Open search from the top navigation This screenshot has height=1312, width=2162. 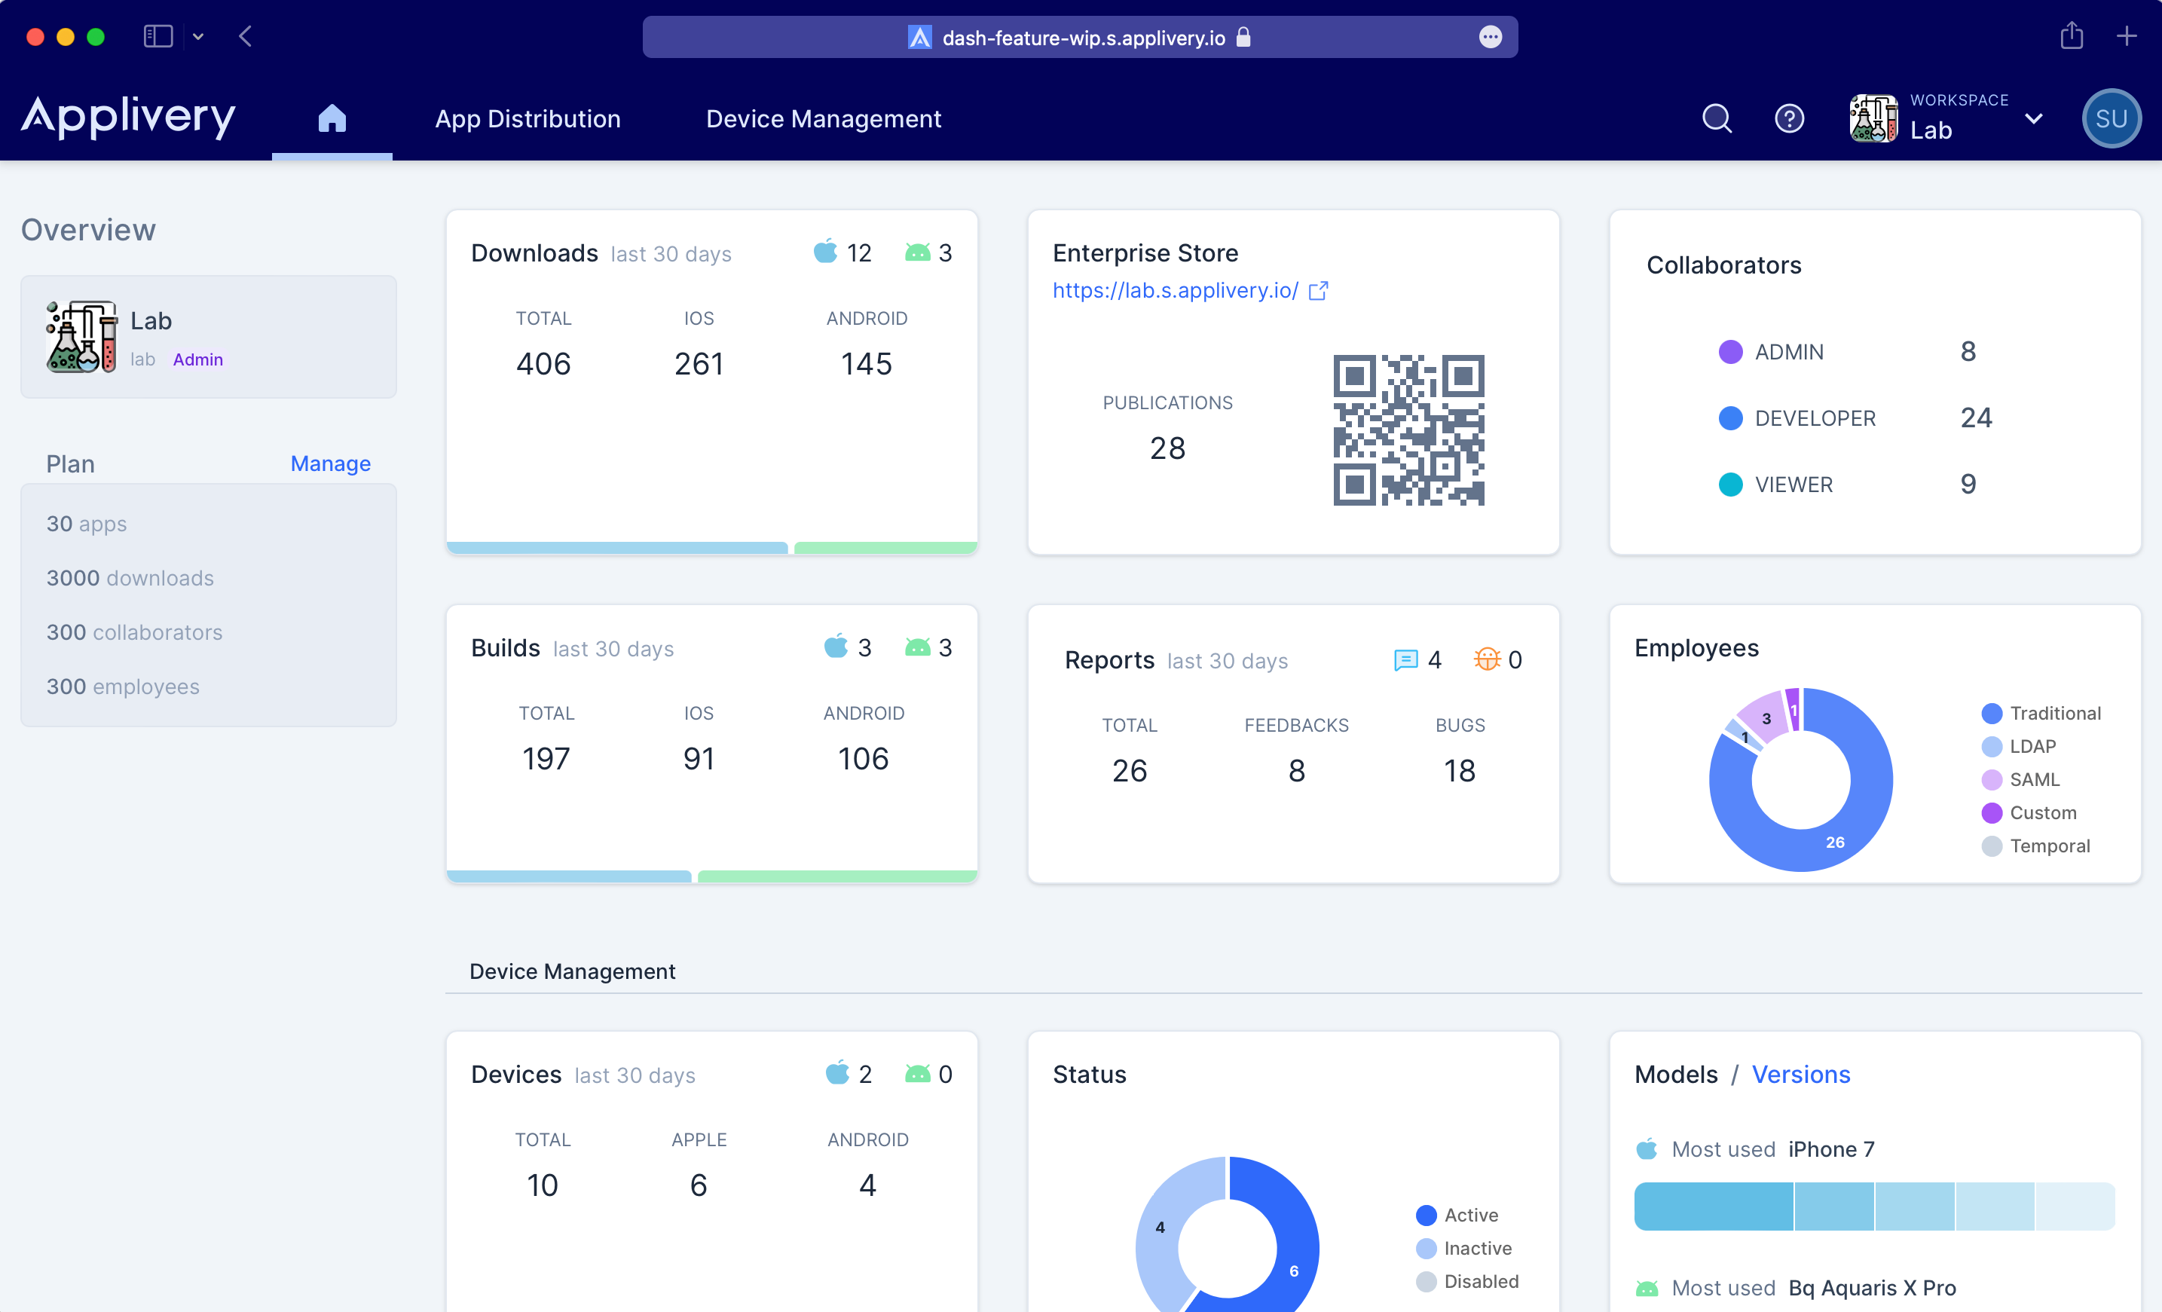(1717, 118)
